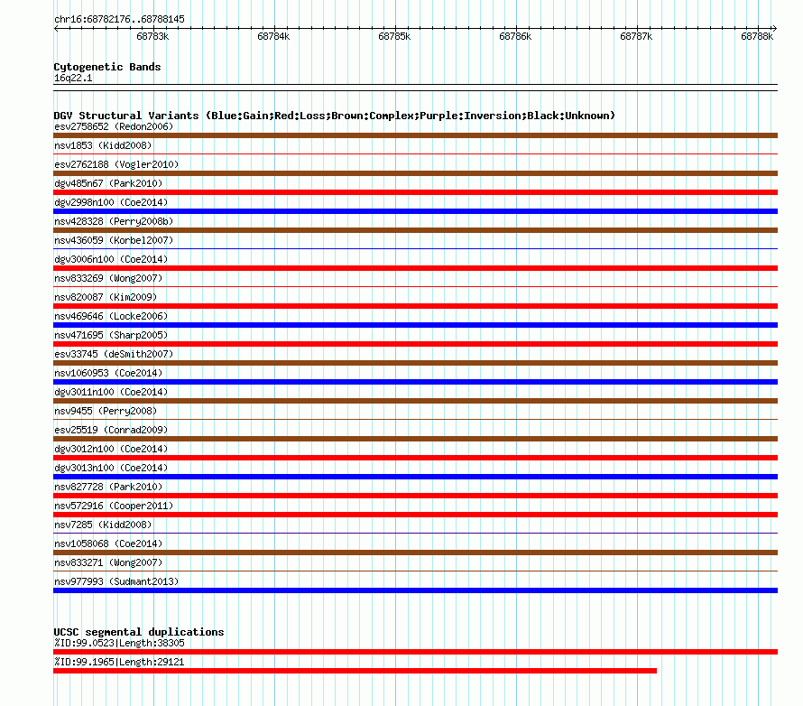Open the dgv3011n100 (Coe2014) label
Image resolution: width=803 pixels, height=706 pixels.
[111, 392]
